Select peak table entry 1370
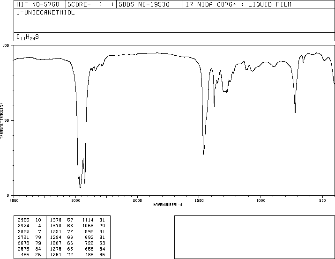 [x=56, y=226]
